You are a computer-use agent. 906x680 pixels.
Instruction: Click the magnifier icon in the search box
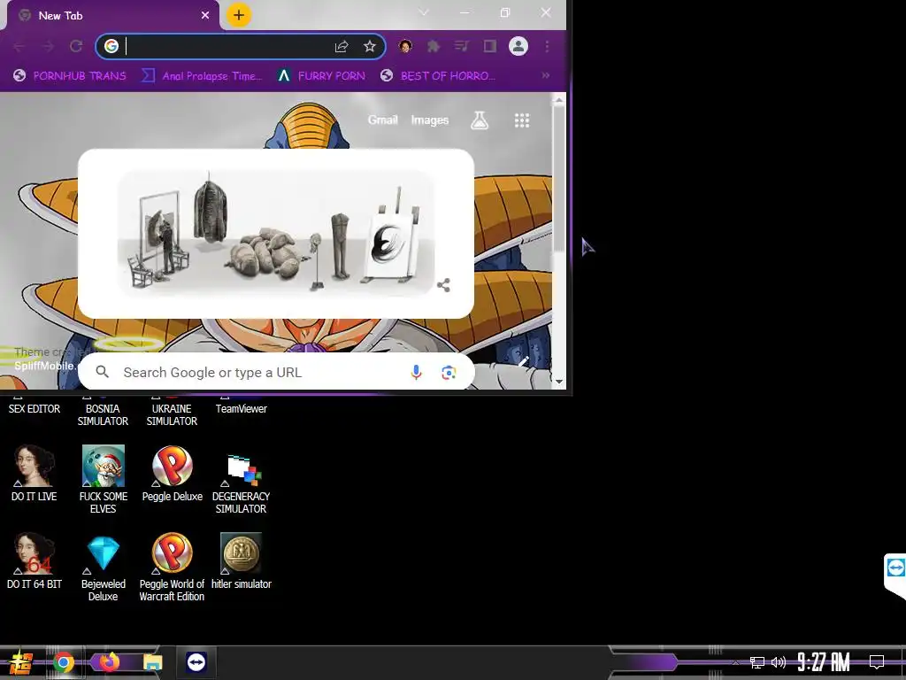(x=103, y=372)
